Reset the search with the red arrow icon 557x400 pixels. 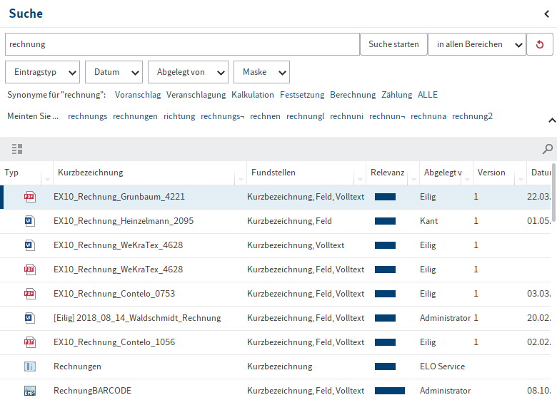[x=540, y=44]
